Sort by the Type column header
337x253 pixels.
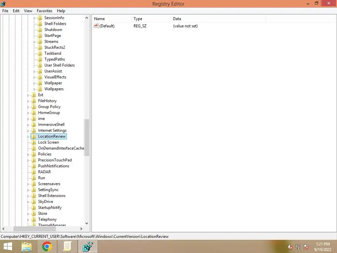coord(151,19)
